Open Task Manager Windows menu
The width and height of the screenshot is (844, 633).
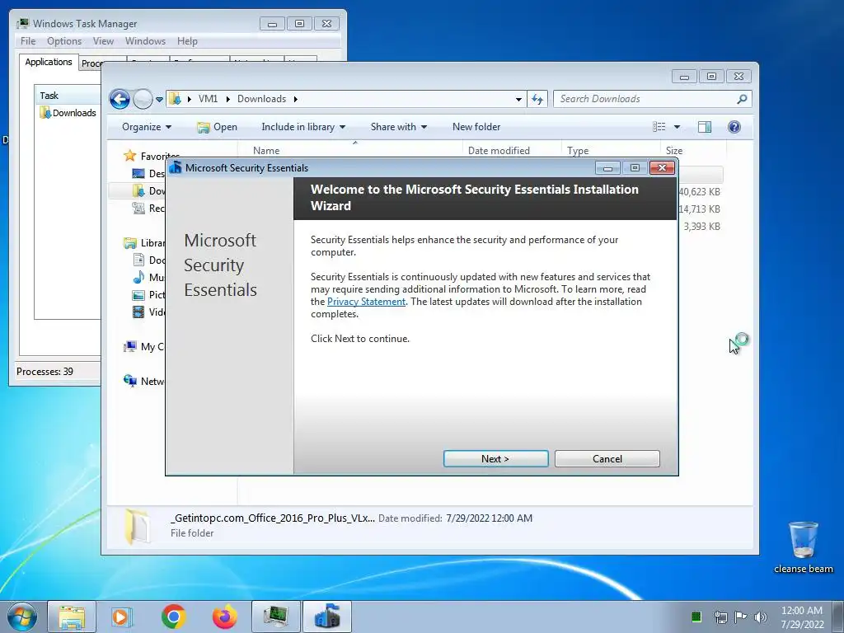coord(145,41)
